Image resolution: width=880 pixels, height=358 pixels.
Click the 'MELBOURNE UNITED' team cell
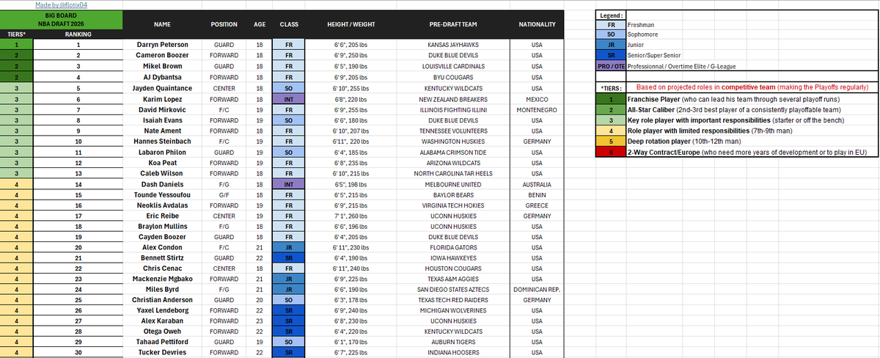coord(453,184)
